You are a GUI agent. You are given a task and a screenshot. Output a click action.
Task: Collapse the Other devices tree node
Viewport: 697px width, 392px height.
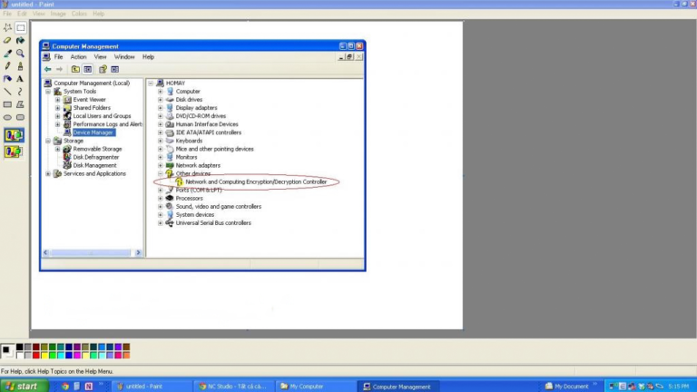(161, 173)
